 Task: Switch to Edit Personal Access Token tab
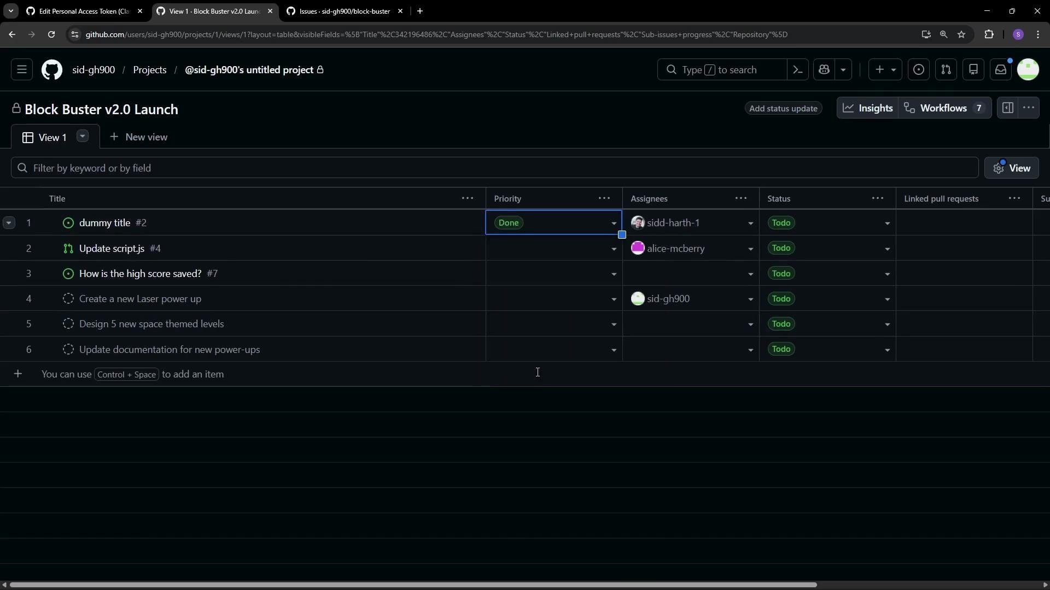tap(84, 11)
